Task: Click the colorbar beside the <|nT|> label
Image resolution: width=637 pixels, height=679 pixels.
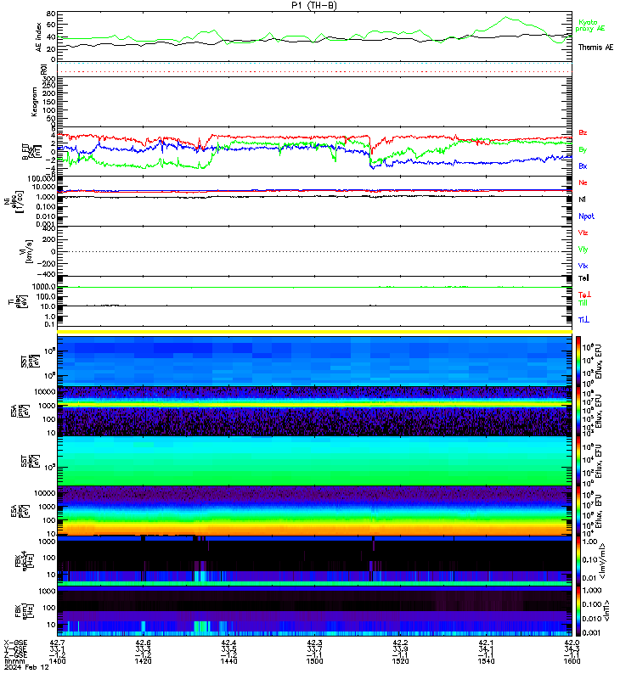Action: (578, 611)
